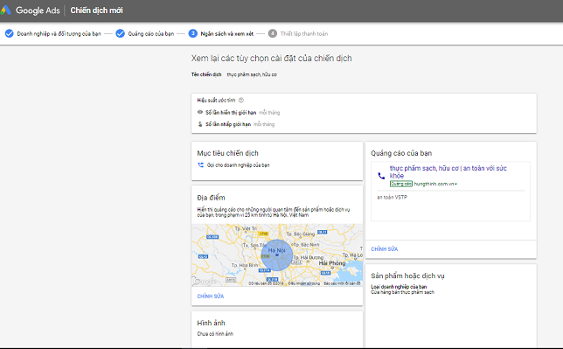The height and width of the screenshot is (349, 563).
Task: Click the help icon beside 'Hiệu suất ước tính'
Action: [241, 101]
